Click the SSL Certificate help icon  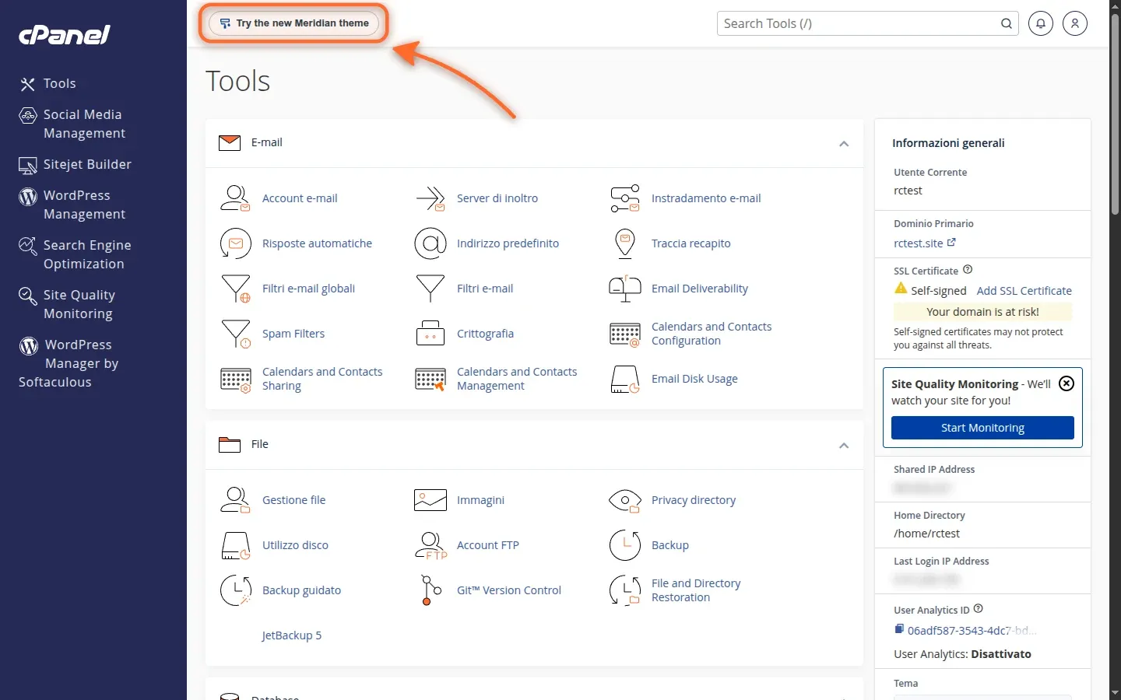[x=968, y=270]
